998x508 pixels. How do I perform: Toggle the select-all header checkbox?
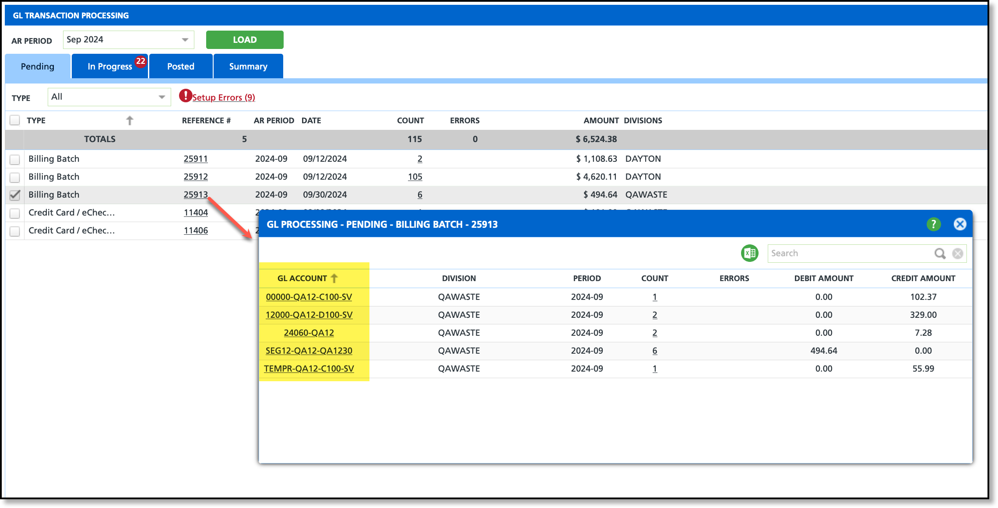[x=15, y=120]
